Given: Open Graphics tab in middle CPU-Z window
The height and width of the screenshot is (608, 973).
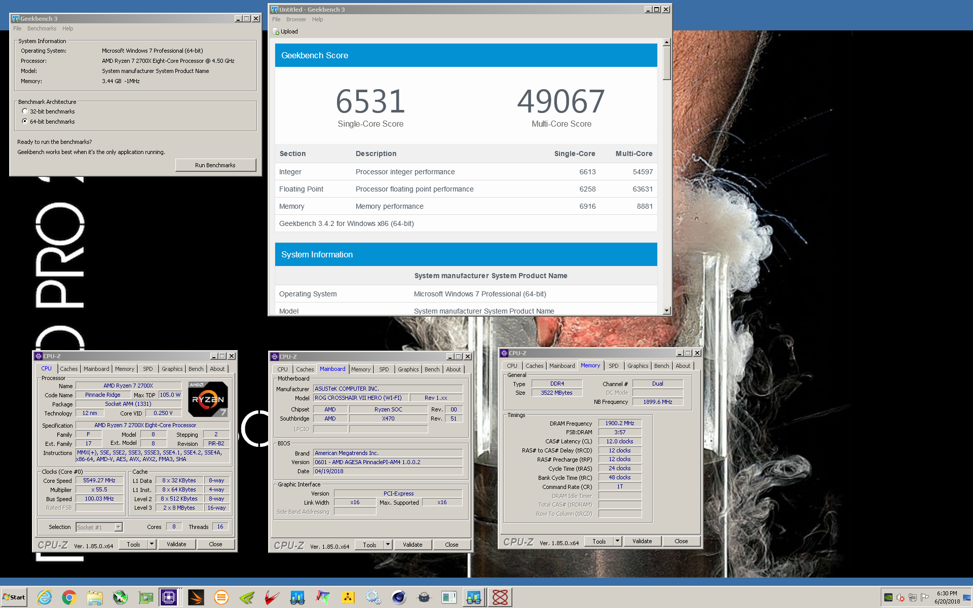Looking at the screenshot, I should pos(408,369).
